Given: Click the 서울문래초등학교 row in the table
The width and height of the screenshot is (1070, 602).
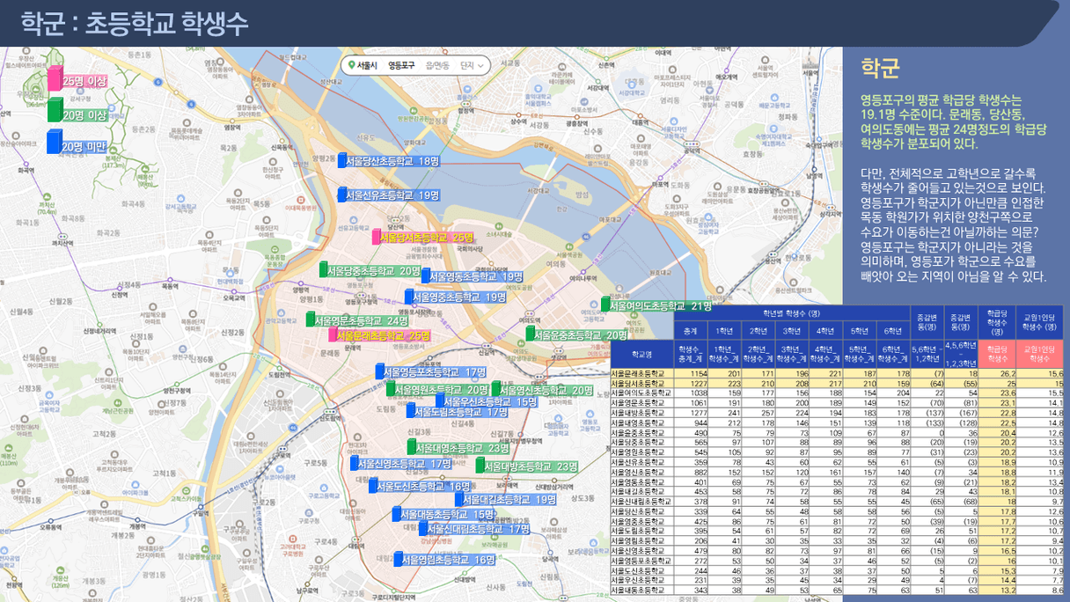Looking at the screenshot, I should (x=837, y=373).
